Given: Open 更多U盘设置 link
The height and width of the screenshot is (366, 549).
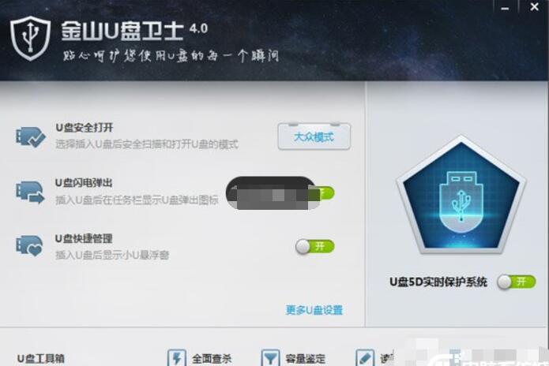Looking at the screenshot, I should [x=314, y=310].
